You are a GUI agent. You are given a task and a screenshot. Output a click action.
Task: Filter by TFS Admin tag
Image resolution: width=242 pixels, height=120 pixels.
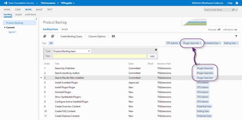pyautogui.click(x=173, y=43)
